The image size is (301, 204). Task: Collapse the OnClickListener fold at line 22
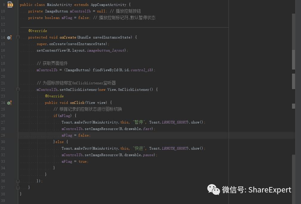point(18,89)
